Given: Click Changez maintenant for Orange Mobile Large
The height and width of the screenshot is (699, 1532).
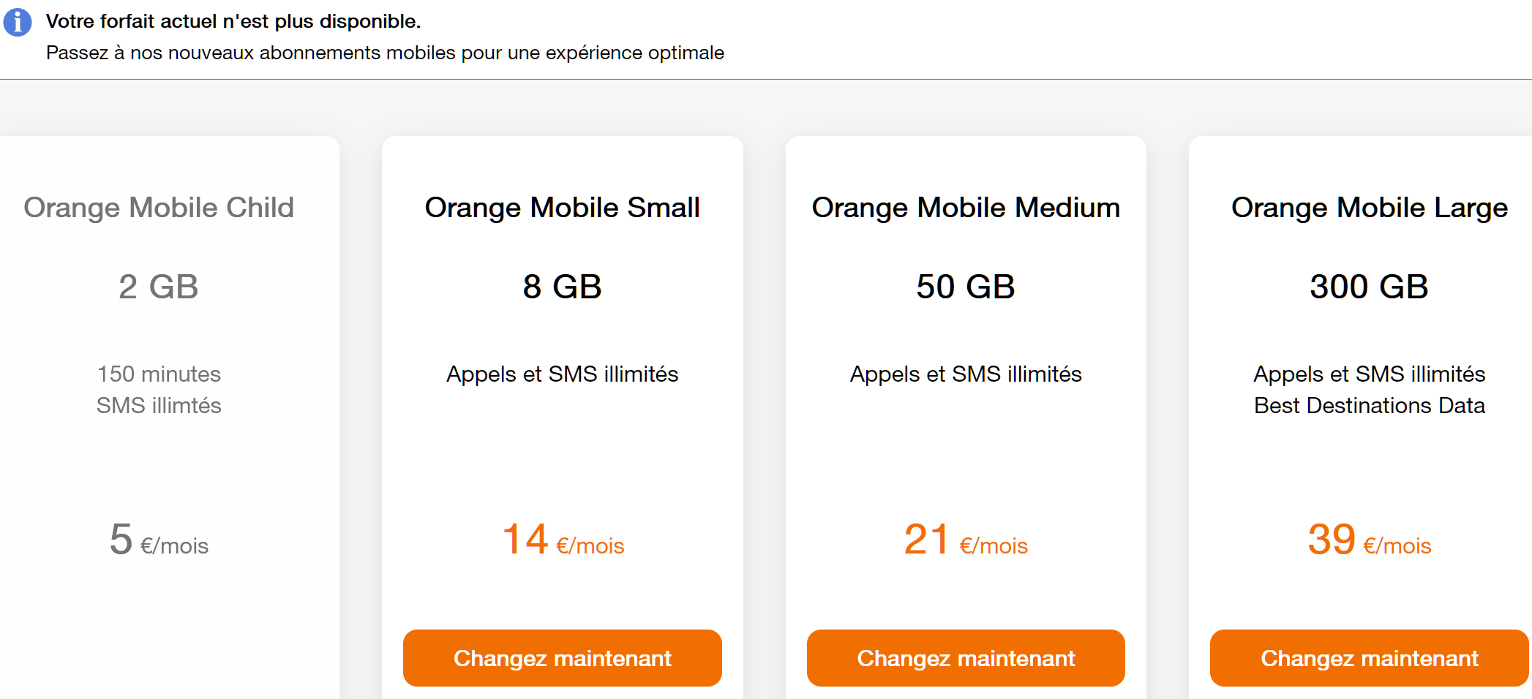Looking at the screenshot, I should [1369, 658].
